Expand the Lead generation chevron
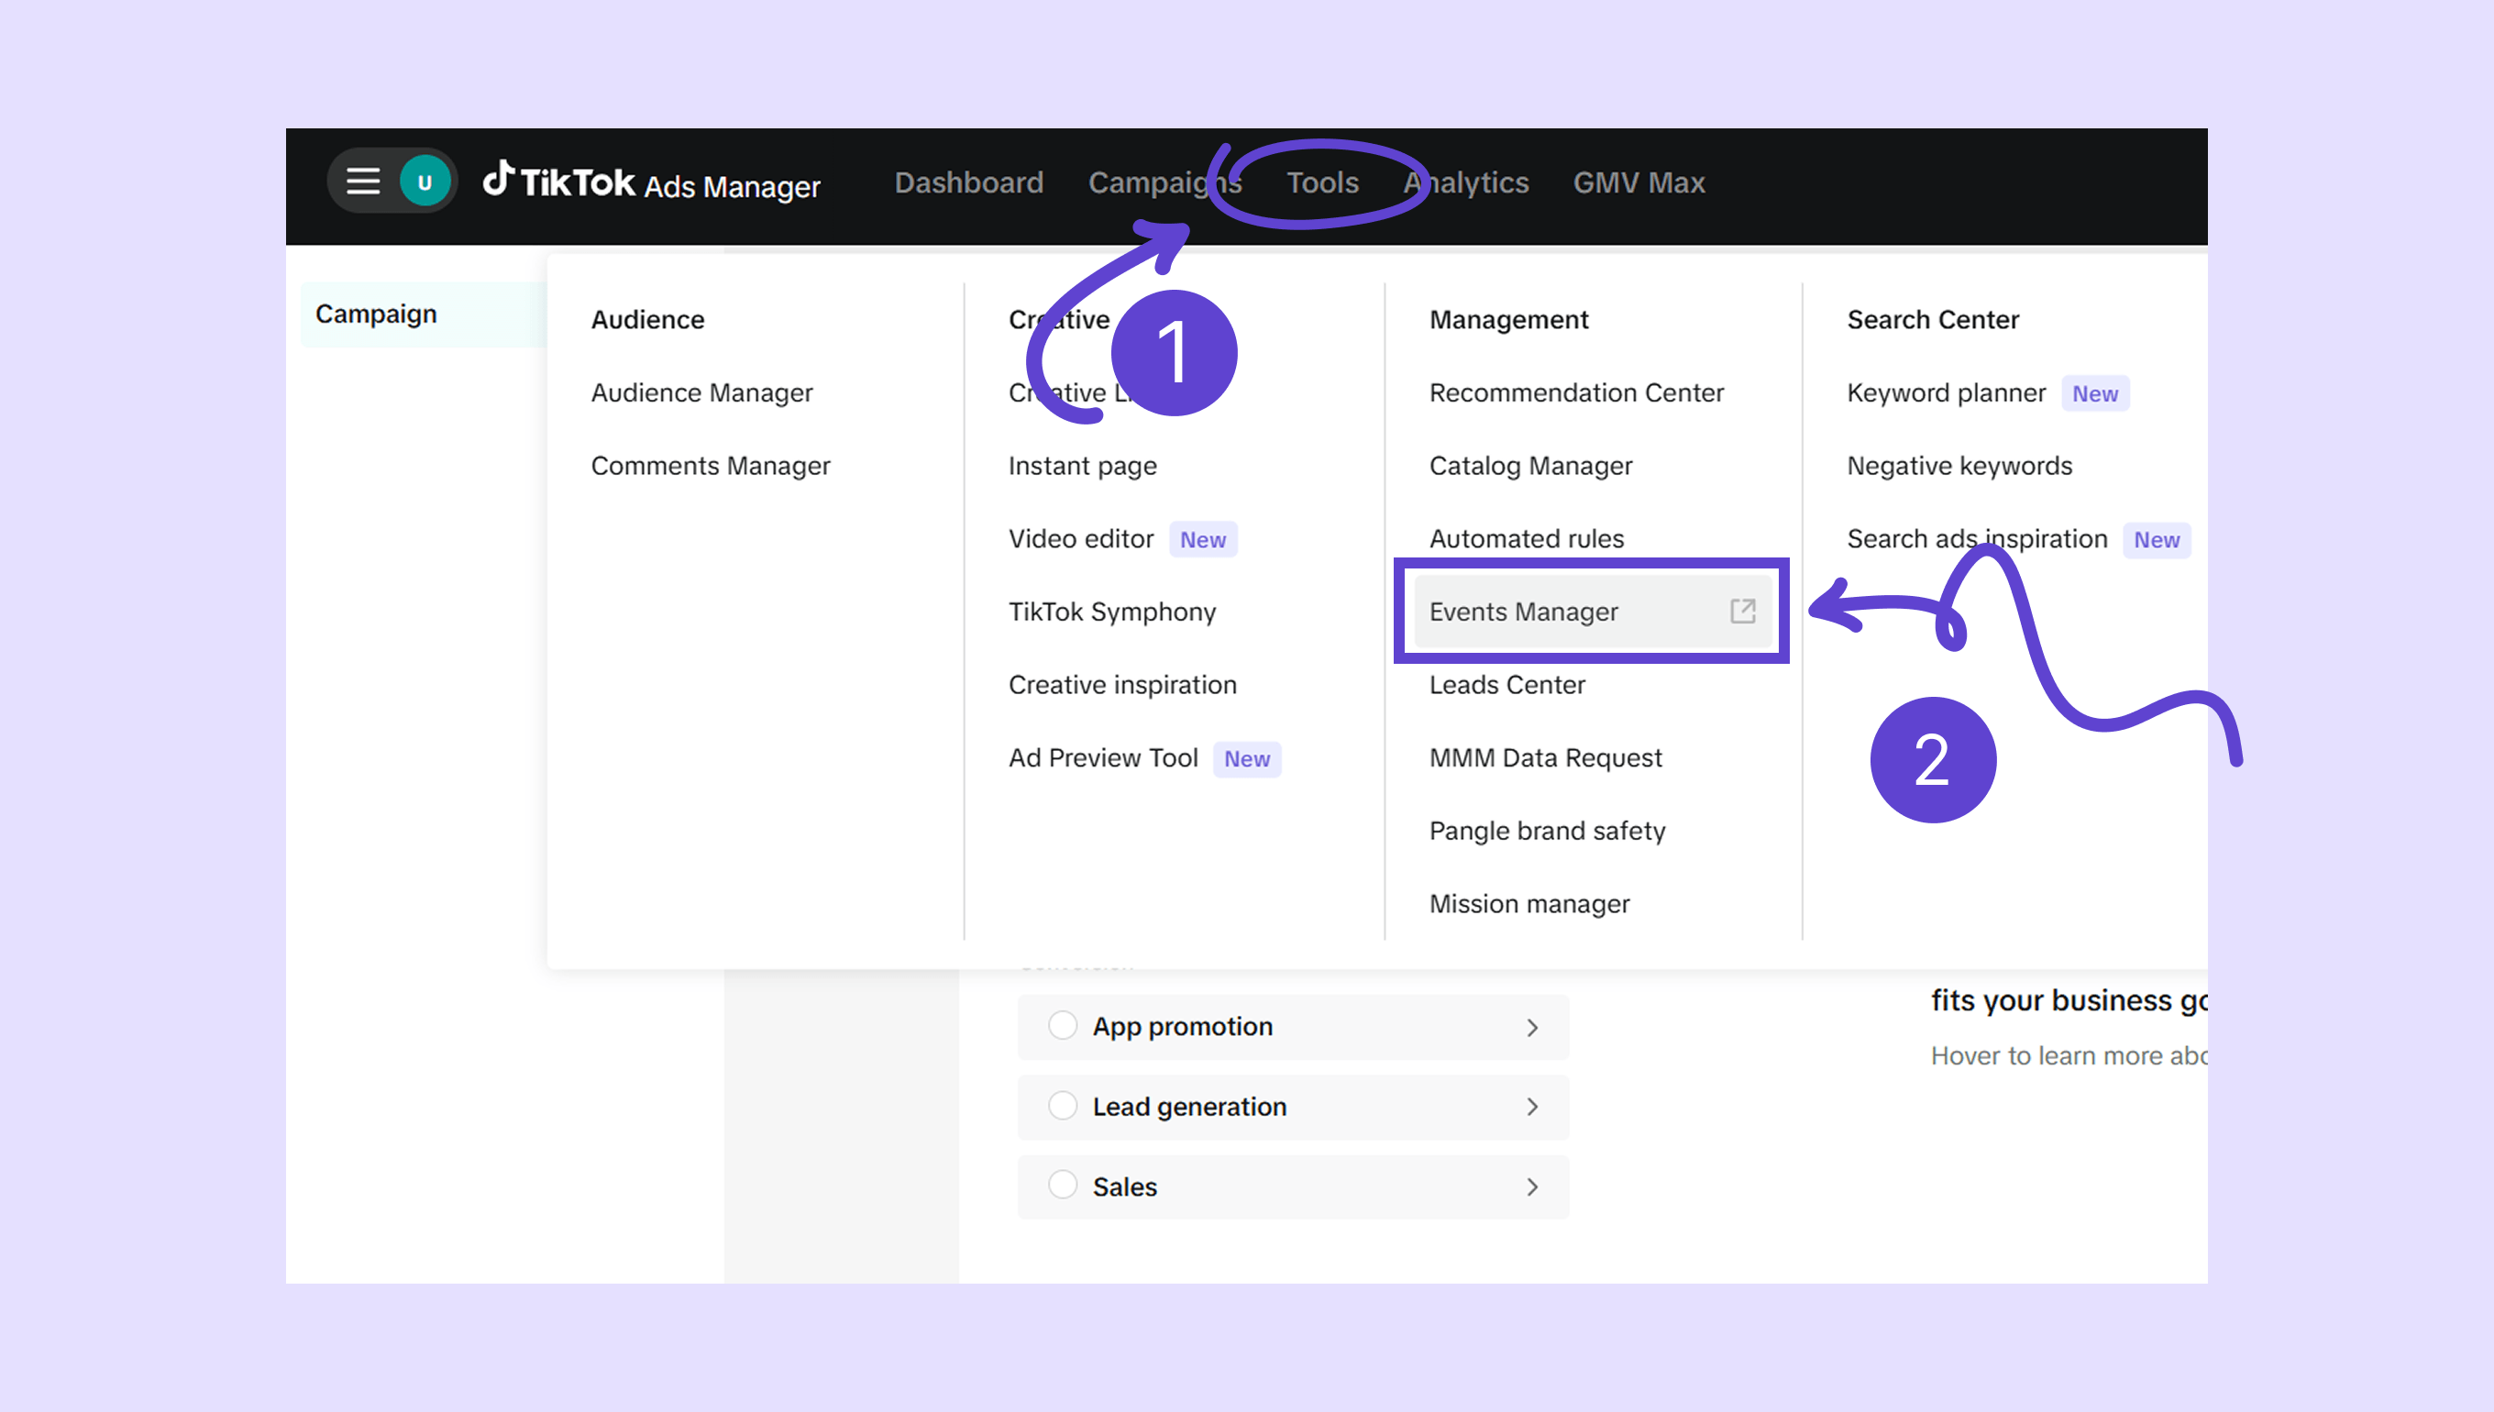 [x=1532, y=1107]
